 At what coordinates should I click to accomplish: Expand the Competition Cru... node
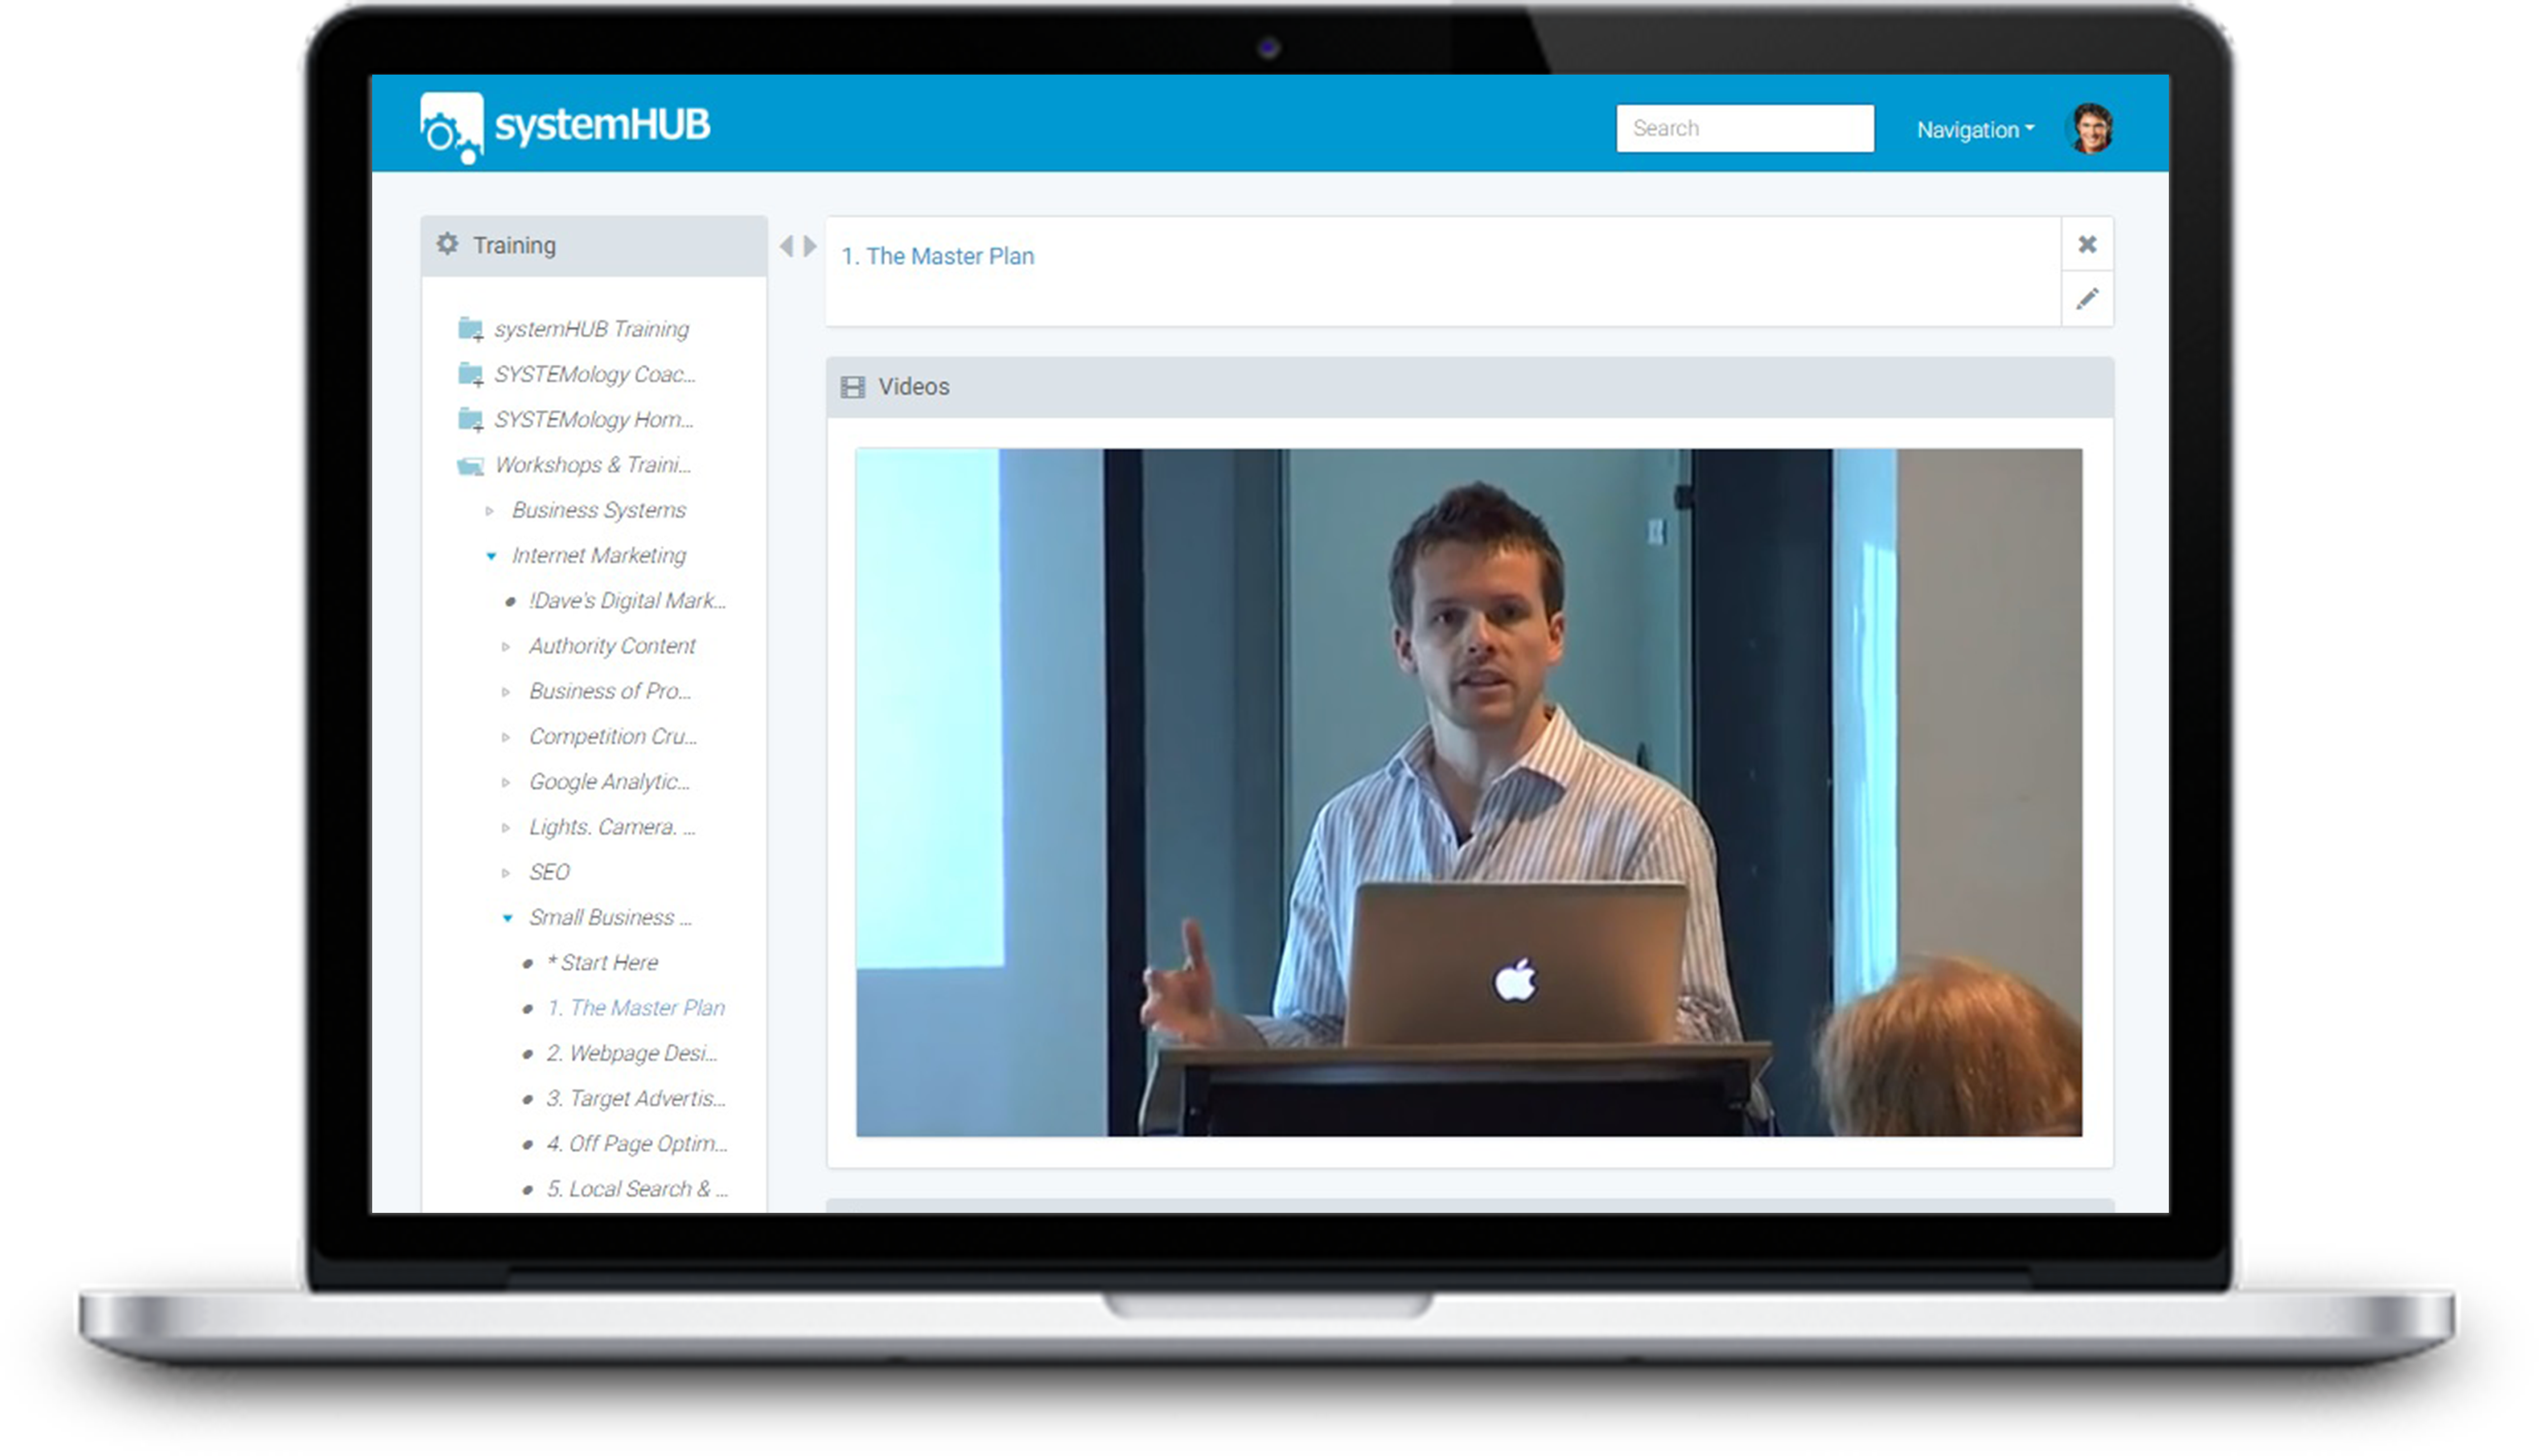coord(506,737)
